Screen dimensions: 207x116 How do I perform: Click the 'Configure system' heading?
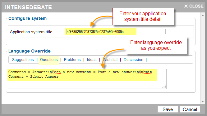pos(27,18)
